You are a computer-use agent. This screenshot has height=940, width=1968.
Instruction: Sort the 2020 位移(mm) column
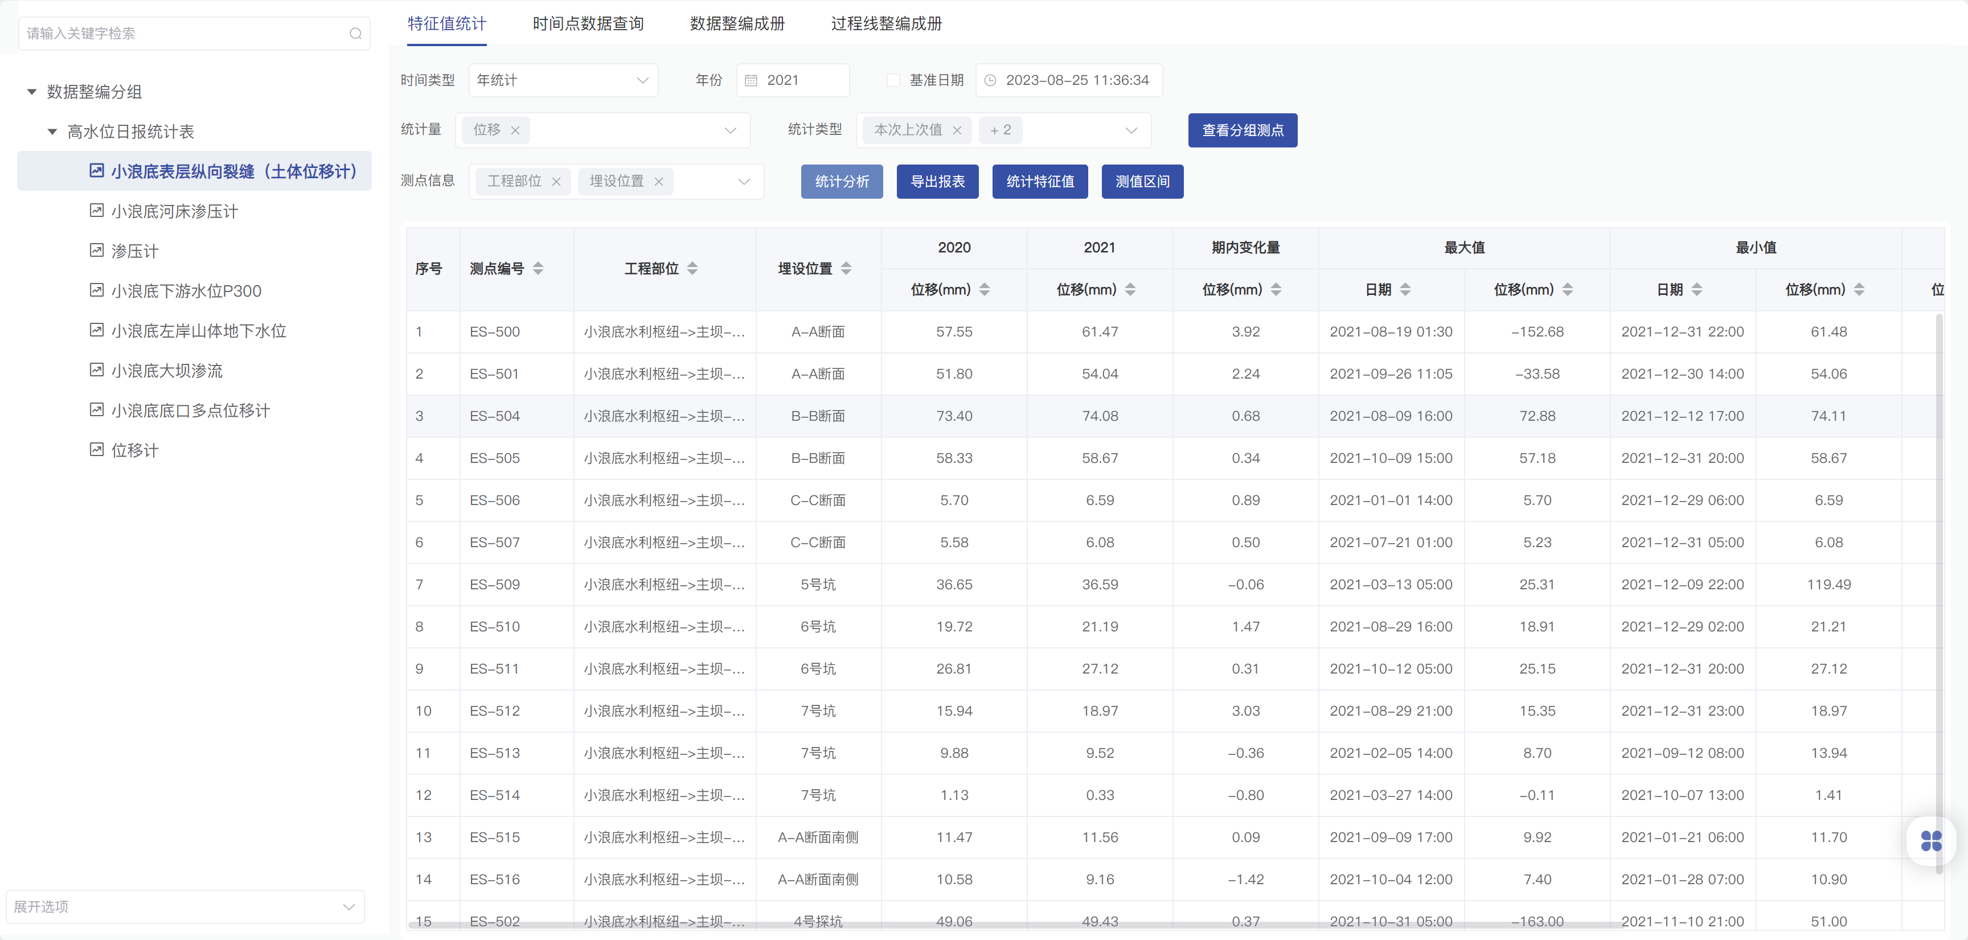pyautogui.click(x=984, y=289)
